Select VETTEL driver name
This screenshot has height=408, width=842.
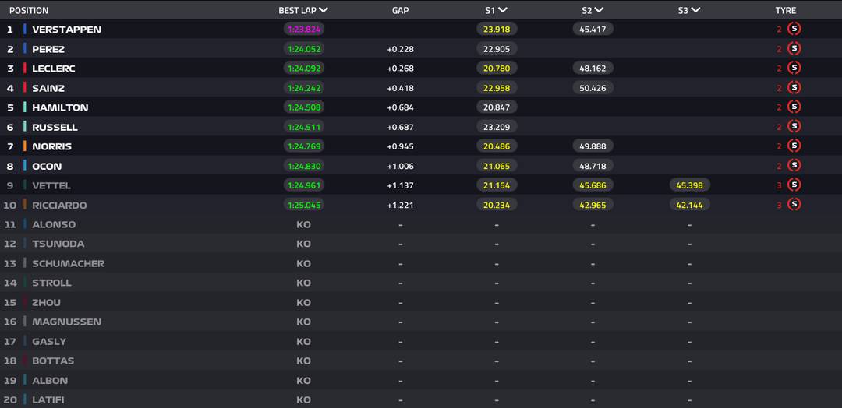[51, 185]
